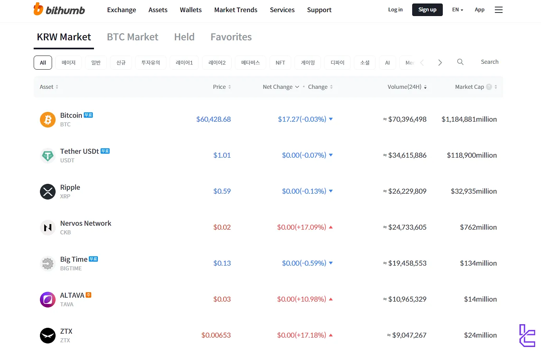Viewport: 541px width, 354px height.
Task: Click Ripple volume $26,229,809
Action: (405, 191)
